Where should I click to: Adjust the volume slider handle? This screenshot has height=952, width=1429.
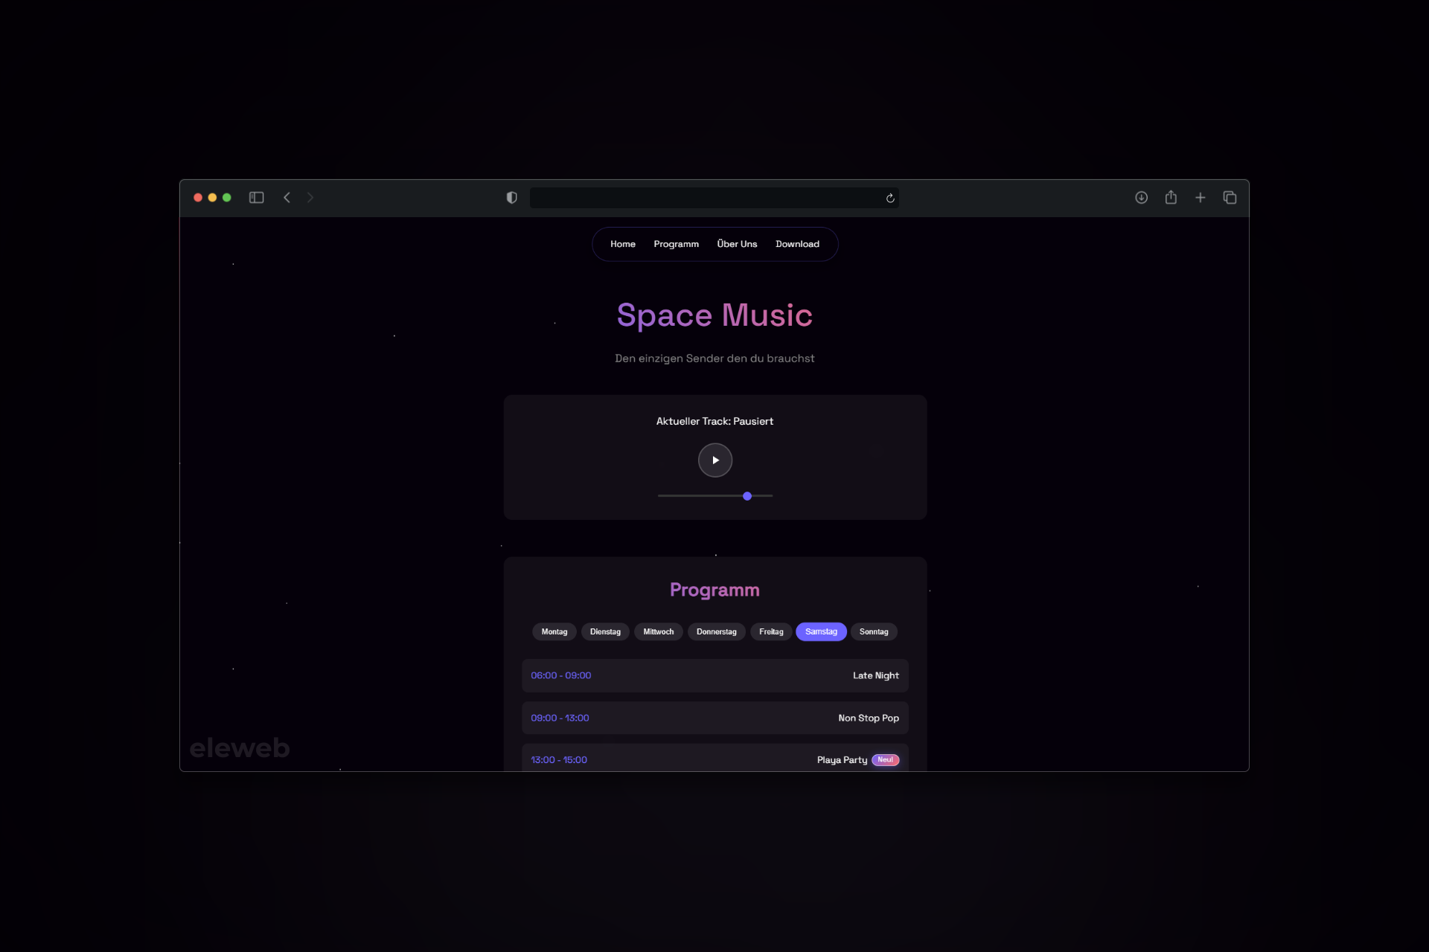(747, 496)
